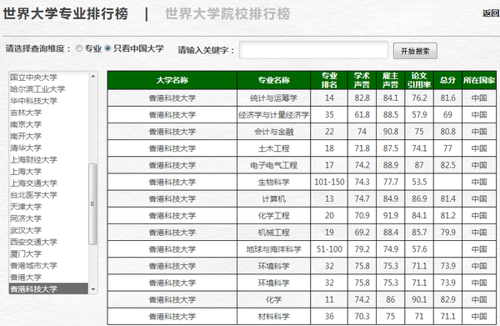Click the 81.6 total score cell
This screenshot has width=500, height=326.
[x=447, y=98]
